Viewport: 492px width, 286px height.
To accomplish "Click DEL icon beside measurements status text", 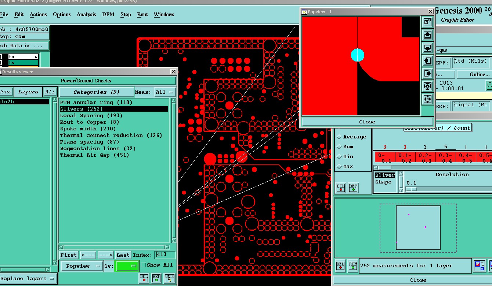I will tap(341, 266).
